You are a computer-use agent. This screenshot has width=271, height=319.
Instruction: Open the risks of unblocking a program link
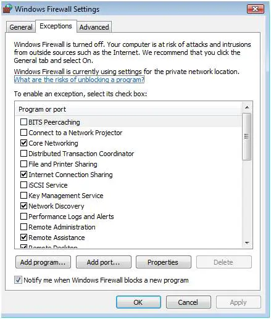pos(79,80)
